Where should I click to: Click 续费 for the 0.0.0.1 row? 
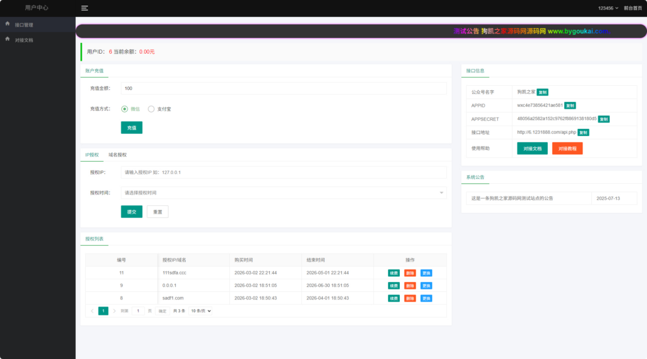coord(394,286)
